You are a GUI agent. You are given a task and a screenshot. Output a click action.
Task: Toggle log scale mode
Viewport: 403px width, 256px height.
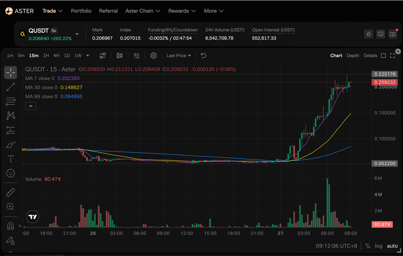coord(378,246)
